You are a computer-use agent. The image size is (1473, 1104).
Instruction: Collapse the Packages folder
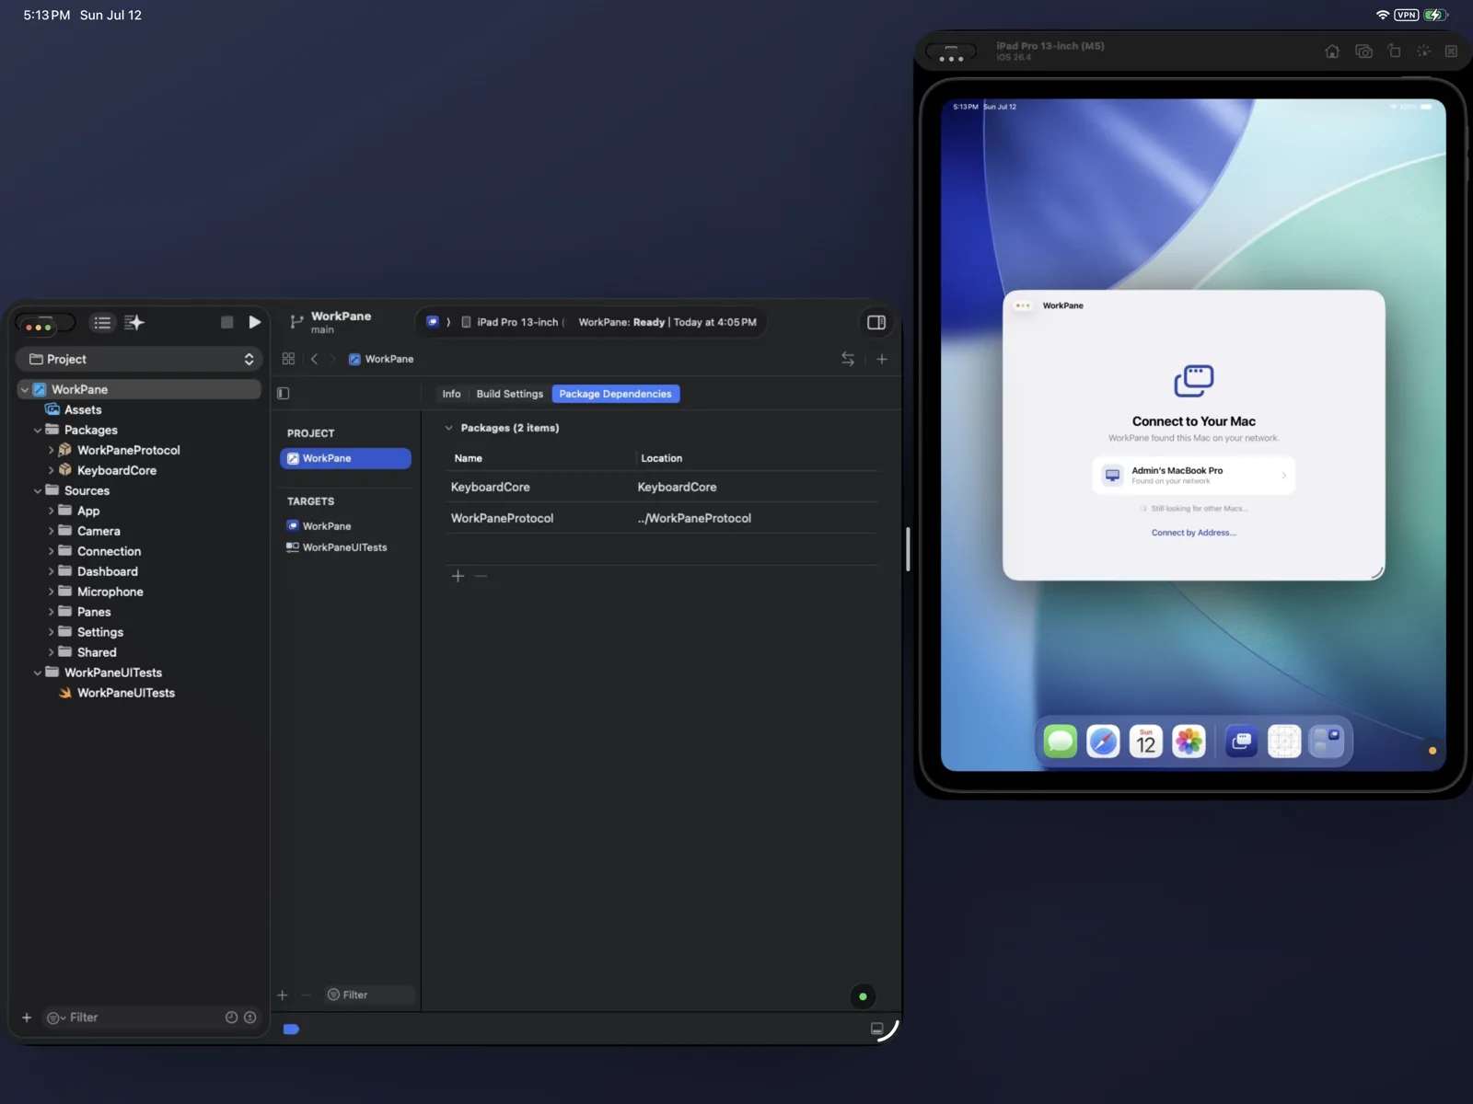(37, 430)
